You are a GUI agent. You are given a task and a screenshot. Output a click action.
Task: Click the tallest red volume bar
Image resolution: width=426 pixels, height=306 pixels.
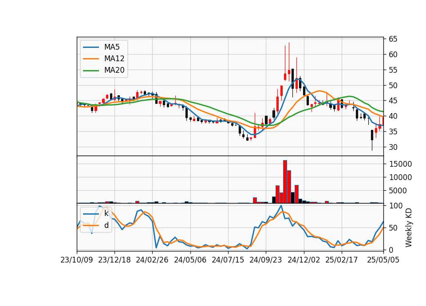[285, 182]
